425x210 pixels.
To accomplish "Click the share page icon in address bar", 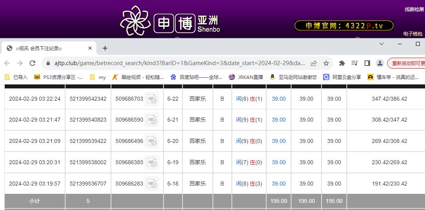I will click(x=314, y=63).
